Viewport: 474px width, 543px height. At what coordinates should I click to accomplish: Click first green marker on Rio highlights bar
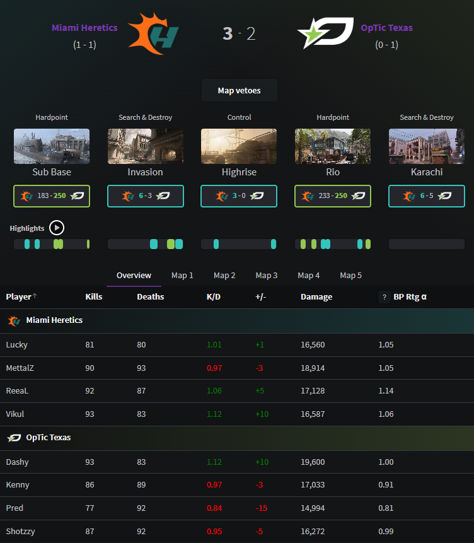(x=303, y=244)
